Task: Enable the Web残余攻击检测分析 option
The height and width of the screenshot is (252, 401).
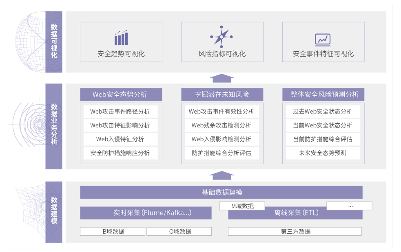Action: pos(222,125)
